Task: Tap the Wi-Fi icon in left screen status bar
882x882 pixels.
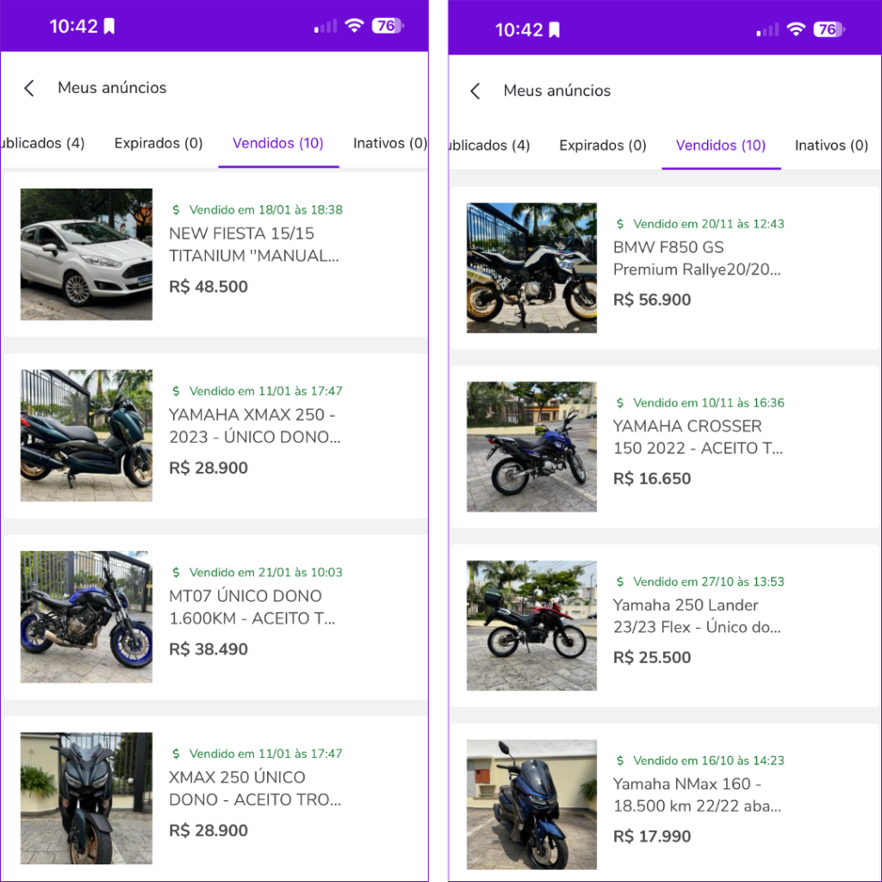Action: tap(354, 26)
